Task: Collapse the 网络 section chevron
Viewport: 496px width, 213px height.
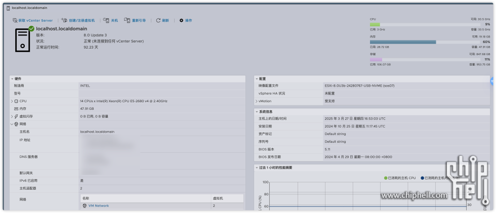Action: [12, 124]
